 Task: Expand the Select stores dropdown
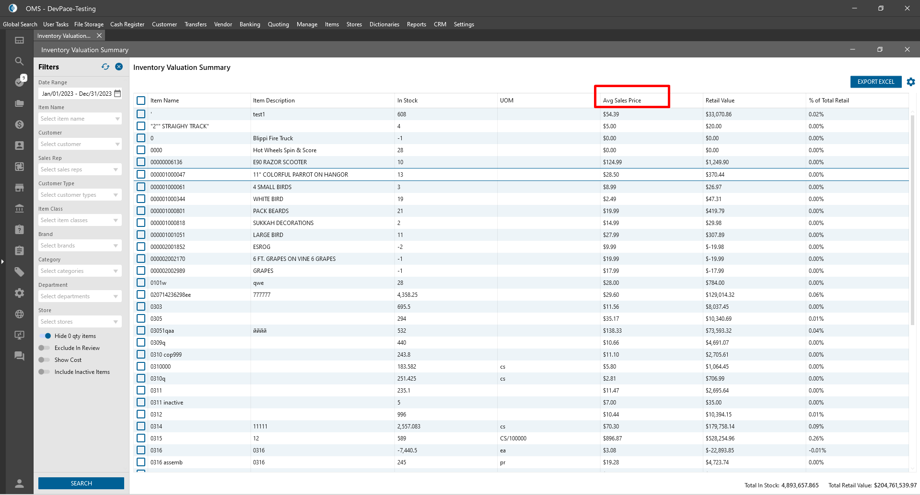(80, 322)
